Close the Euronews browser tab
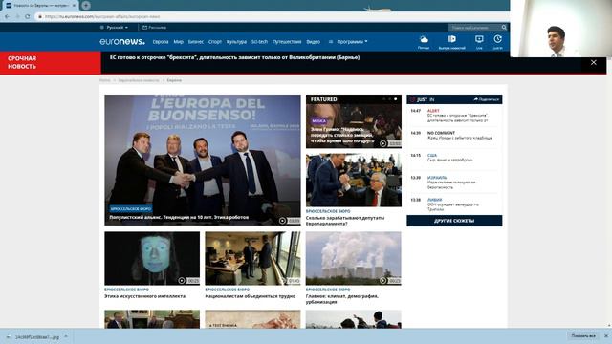Screen dimensions: 612x344 tap(74, 6)
